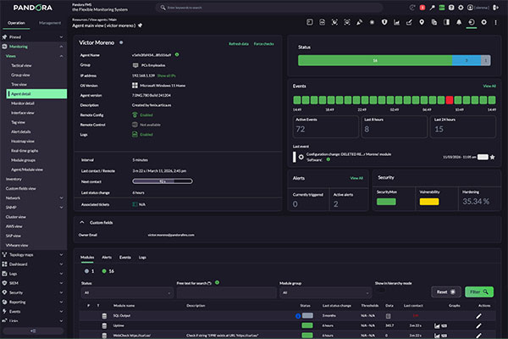This screenshot has height=339, width=508.
Task: Select the Operation tab
Action: [16, 23]
